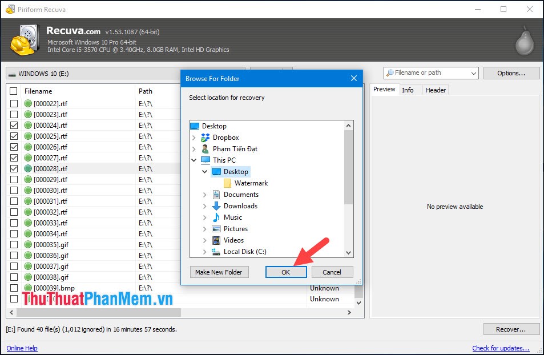
Task: Click the Make New Folder button
Action: pyautogui.click(x=219, y=272)
